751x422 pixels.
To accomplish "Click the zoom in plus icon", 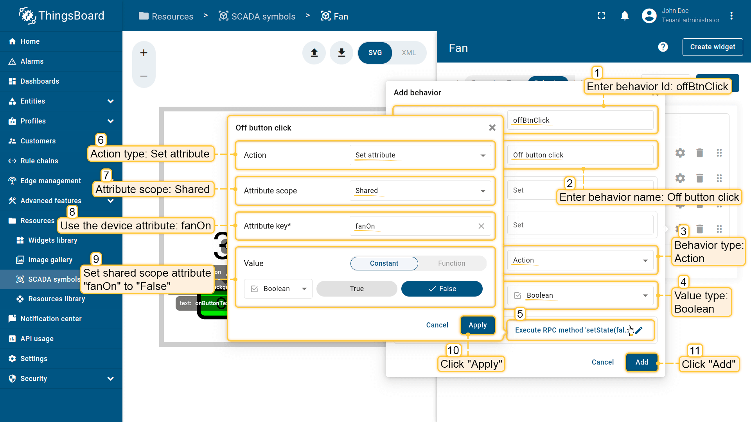I will pyautogui.click(x=144, y=53).
